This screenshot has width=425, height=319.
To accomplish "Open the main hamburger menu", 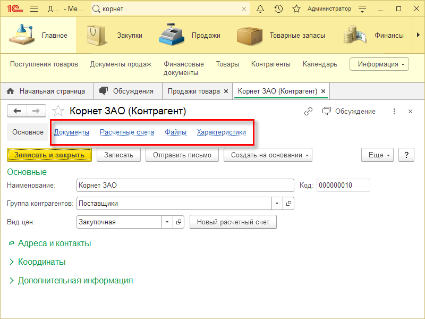I will click(34, 9).
